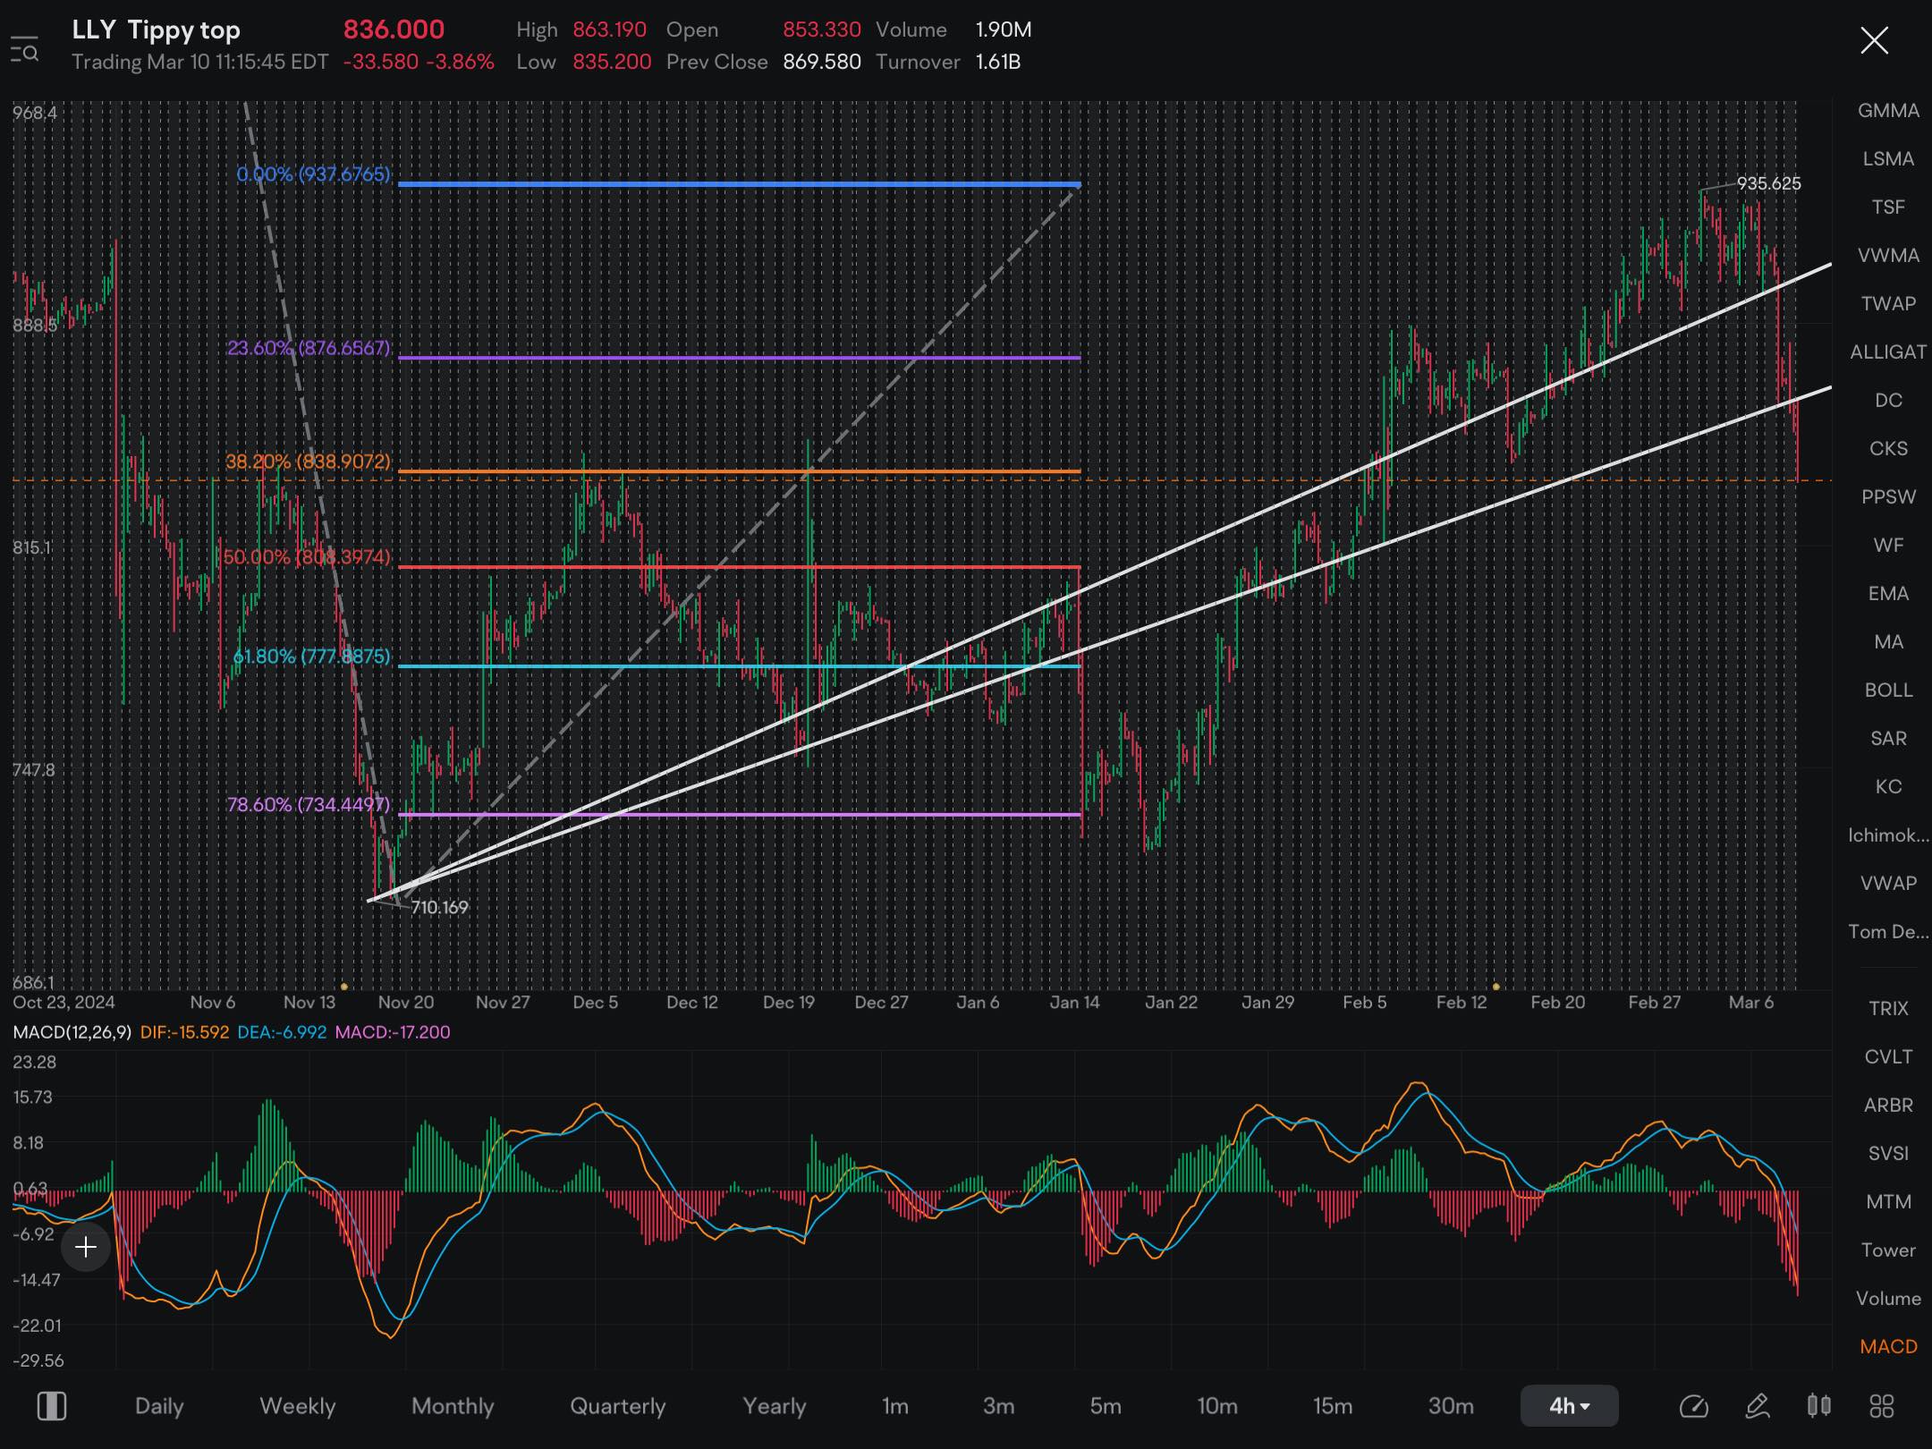Enable the Tom De... indicator
The width and height of the screenshot is (1932, 1449).
coord(1888,932)
